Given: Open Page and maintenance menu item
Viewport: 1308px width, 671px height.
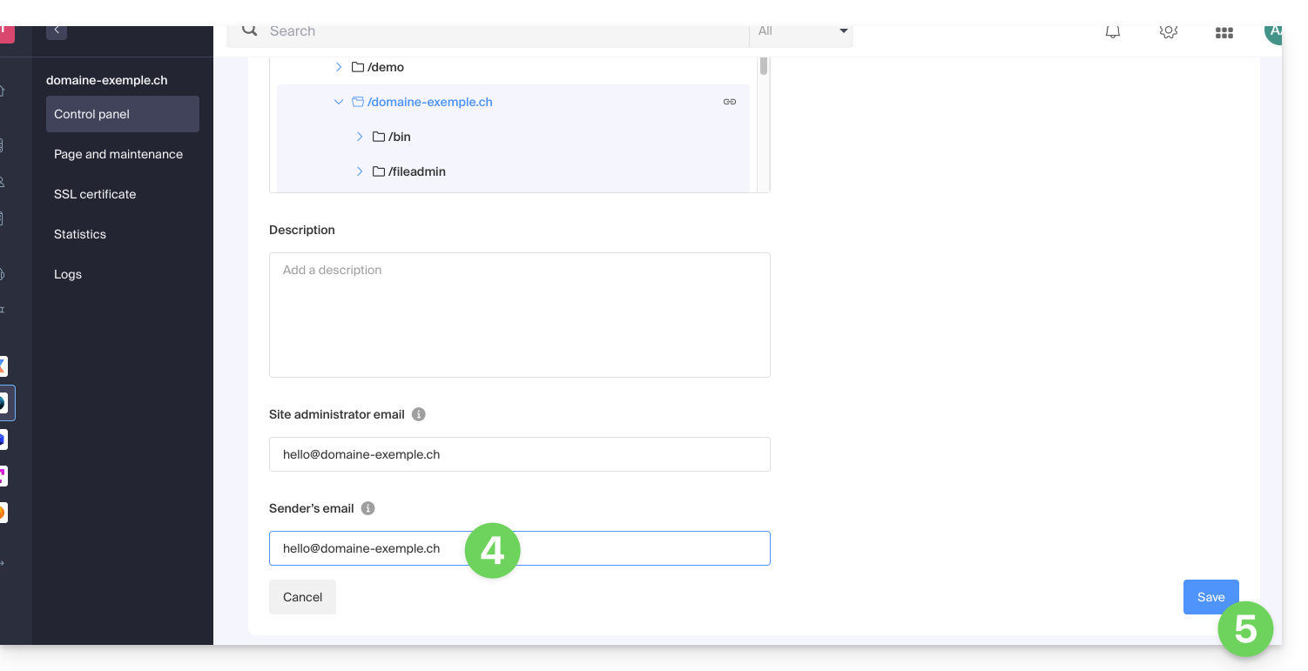Looking at the screenshot, I should tap(118, 154).
